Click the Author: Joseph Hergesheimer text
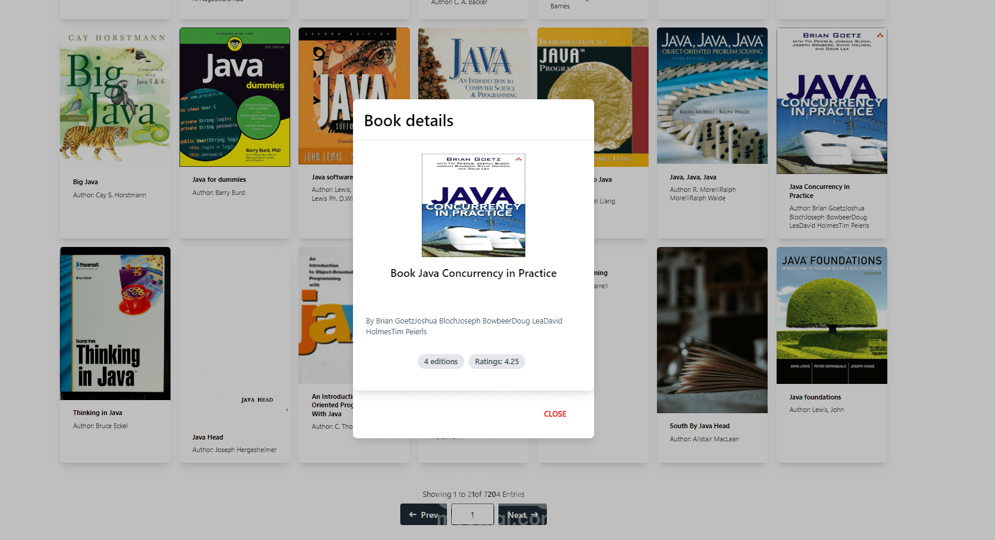 235,450
